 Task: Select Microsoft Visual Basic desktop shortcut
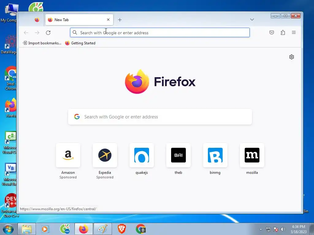9,174
